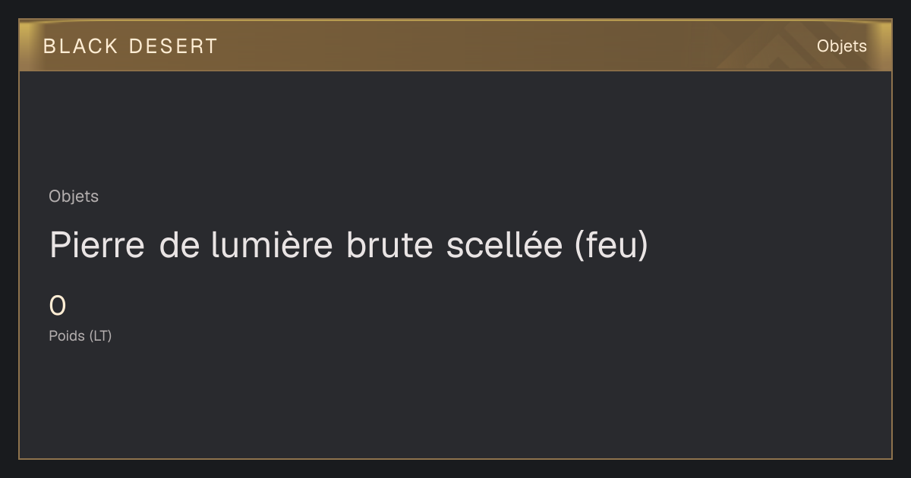
Task: Select the Objets breadcrumb above the title
Action: pos(74,197)
